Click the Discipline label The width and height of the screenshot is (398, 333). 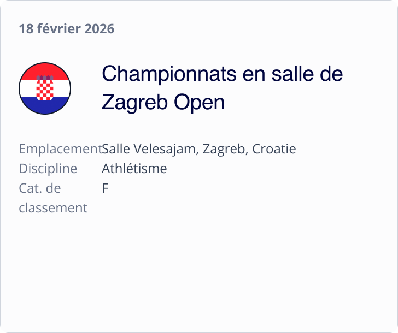(x=48, y=169)
